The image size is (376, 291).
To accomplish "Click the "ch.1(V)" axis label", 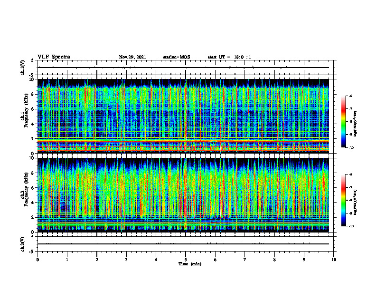I will point(22,68).
